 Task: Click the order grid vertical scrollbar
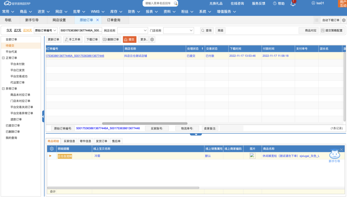345,86
